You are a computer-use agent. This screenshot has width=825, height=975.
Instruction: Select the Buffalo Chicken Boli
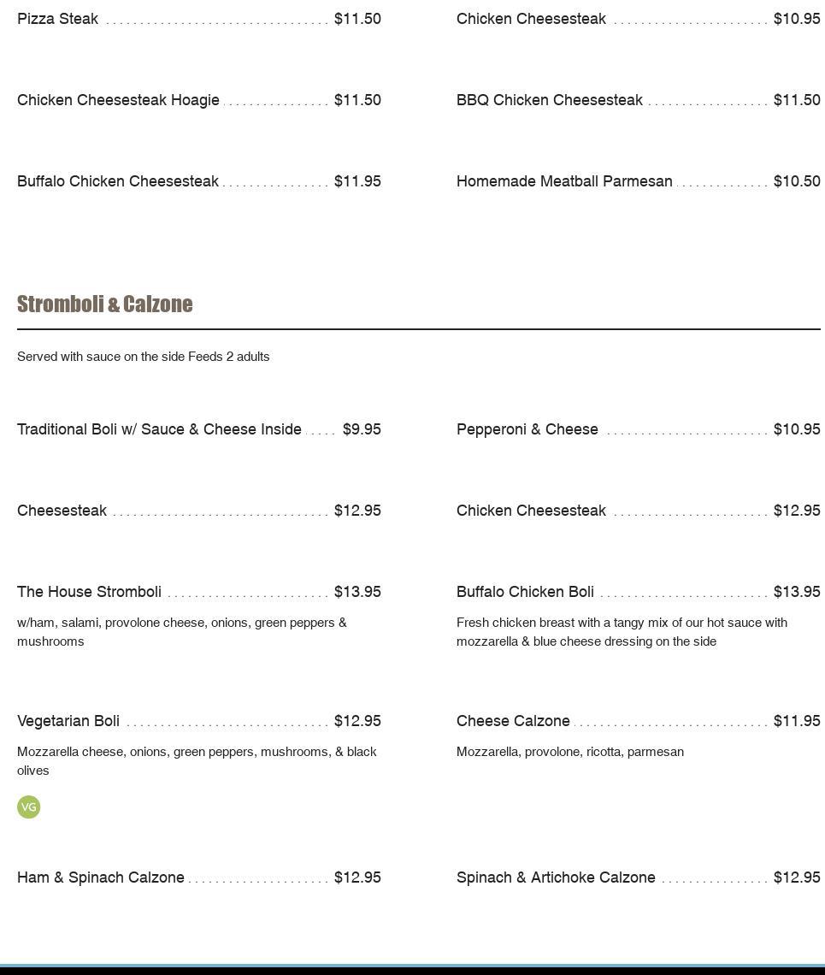[x=525, y=592]
